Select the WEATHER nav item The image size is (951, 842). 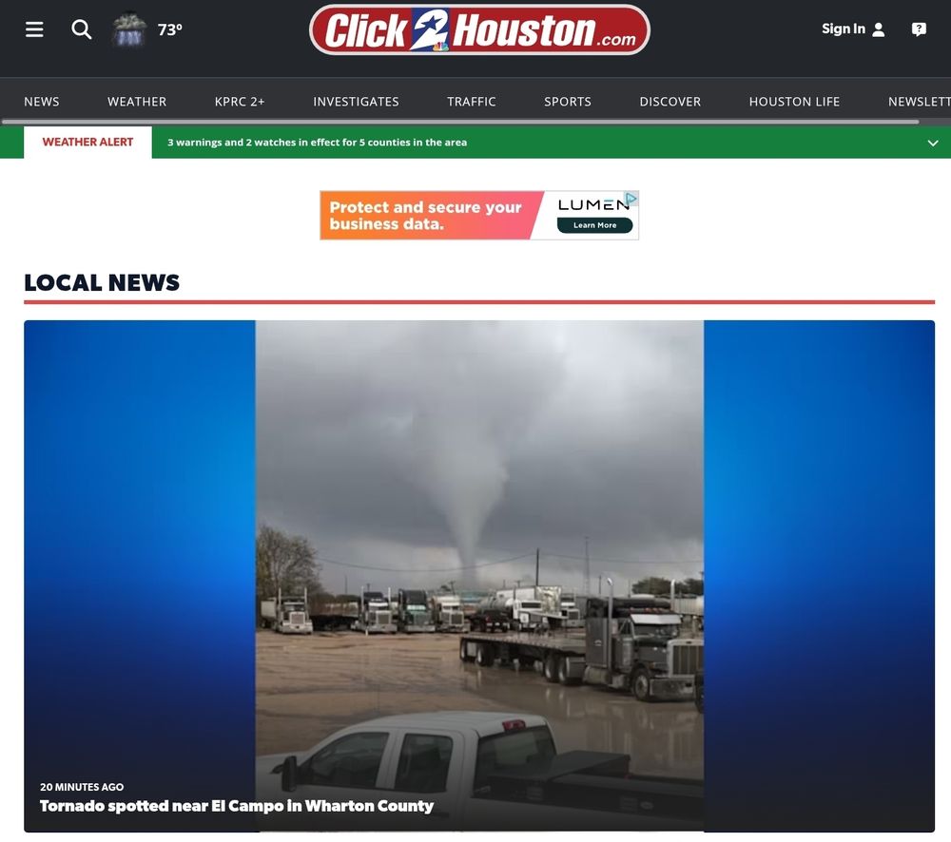tap(136, 101)
